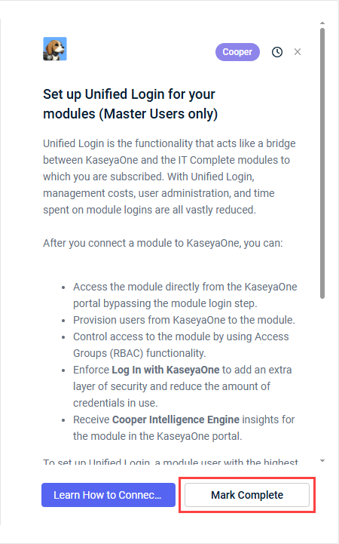Click the Set up Unified Login heading

coord(130,104)
